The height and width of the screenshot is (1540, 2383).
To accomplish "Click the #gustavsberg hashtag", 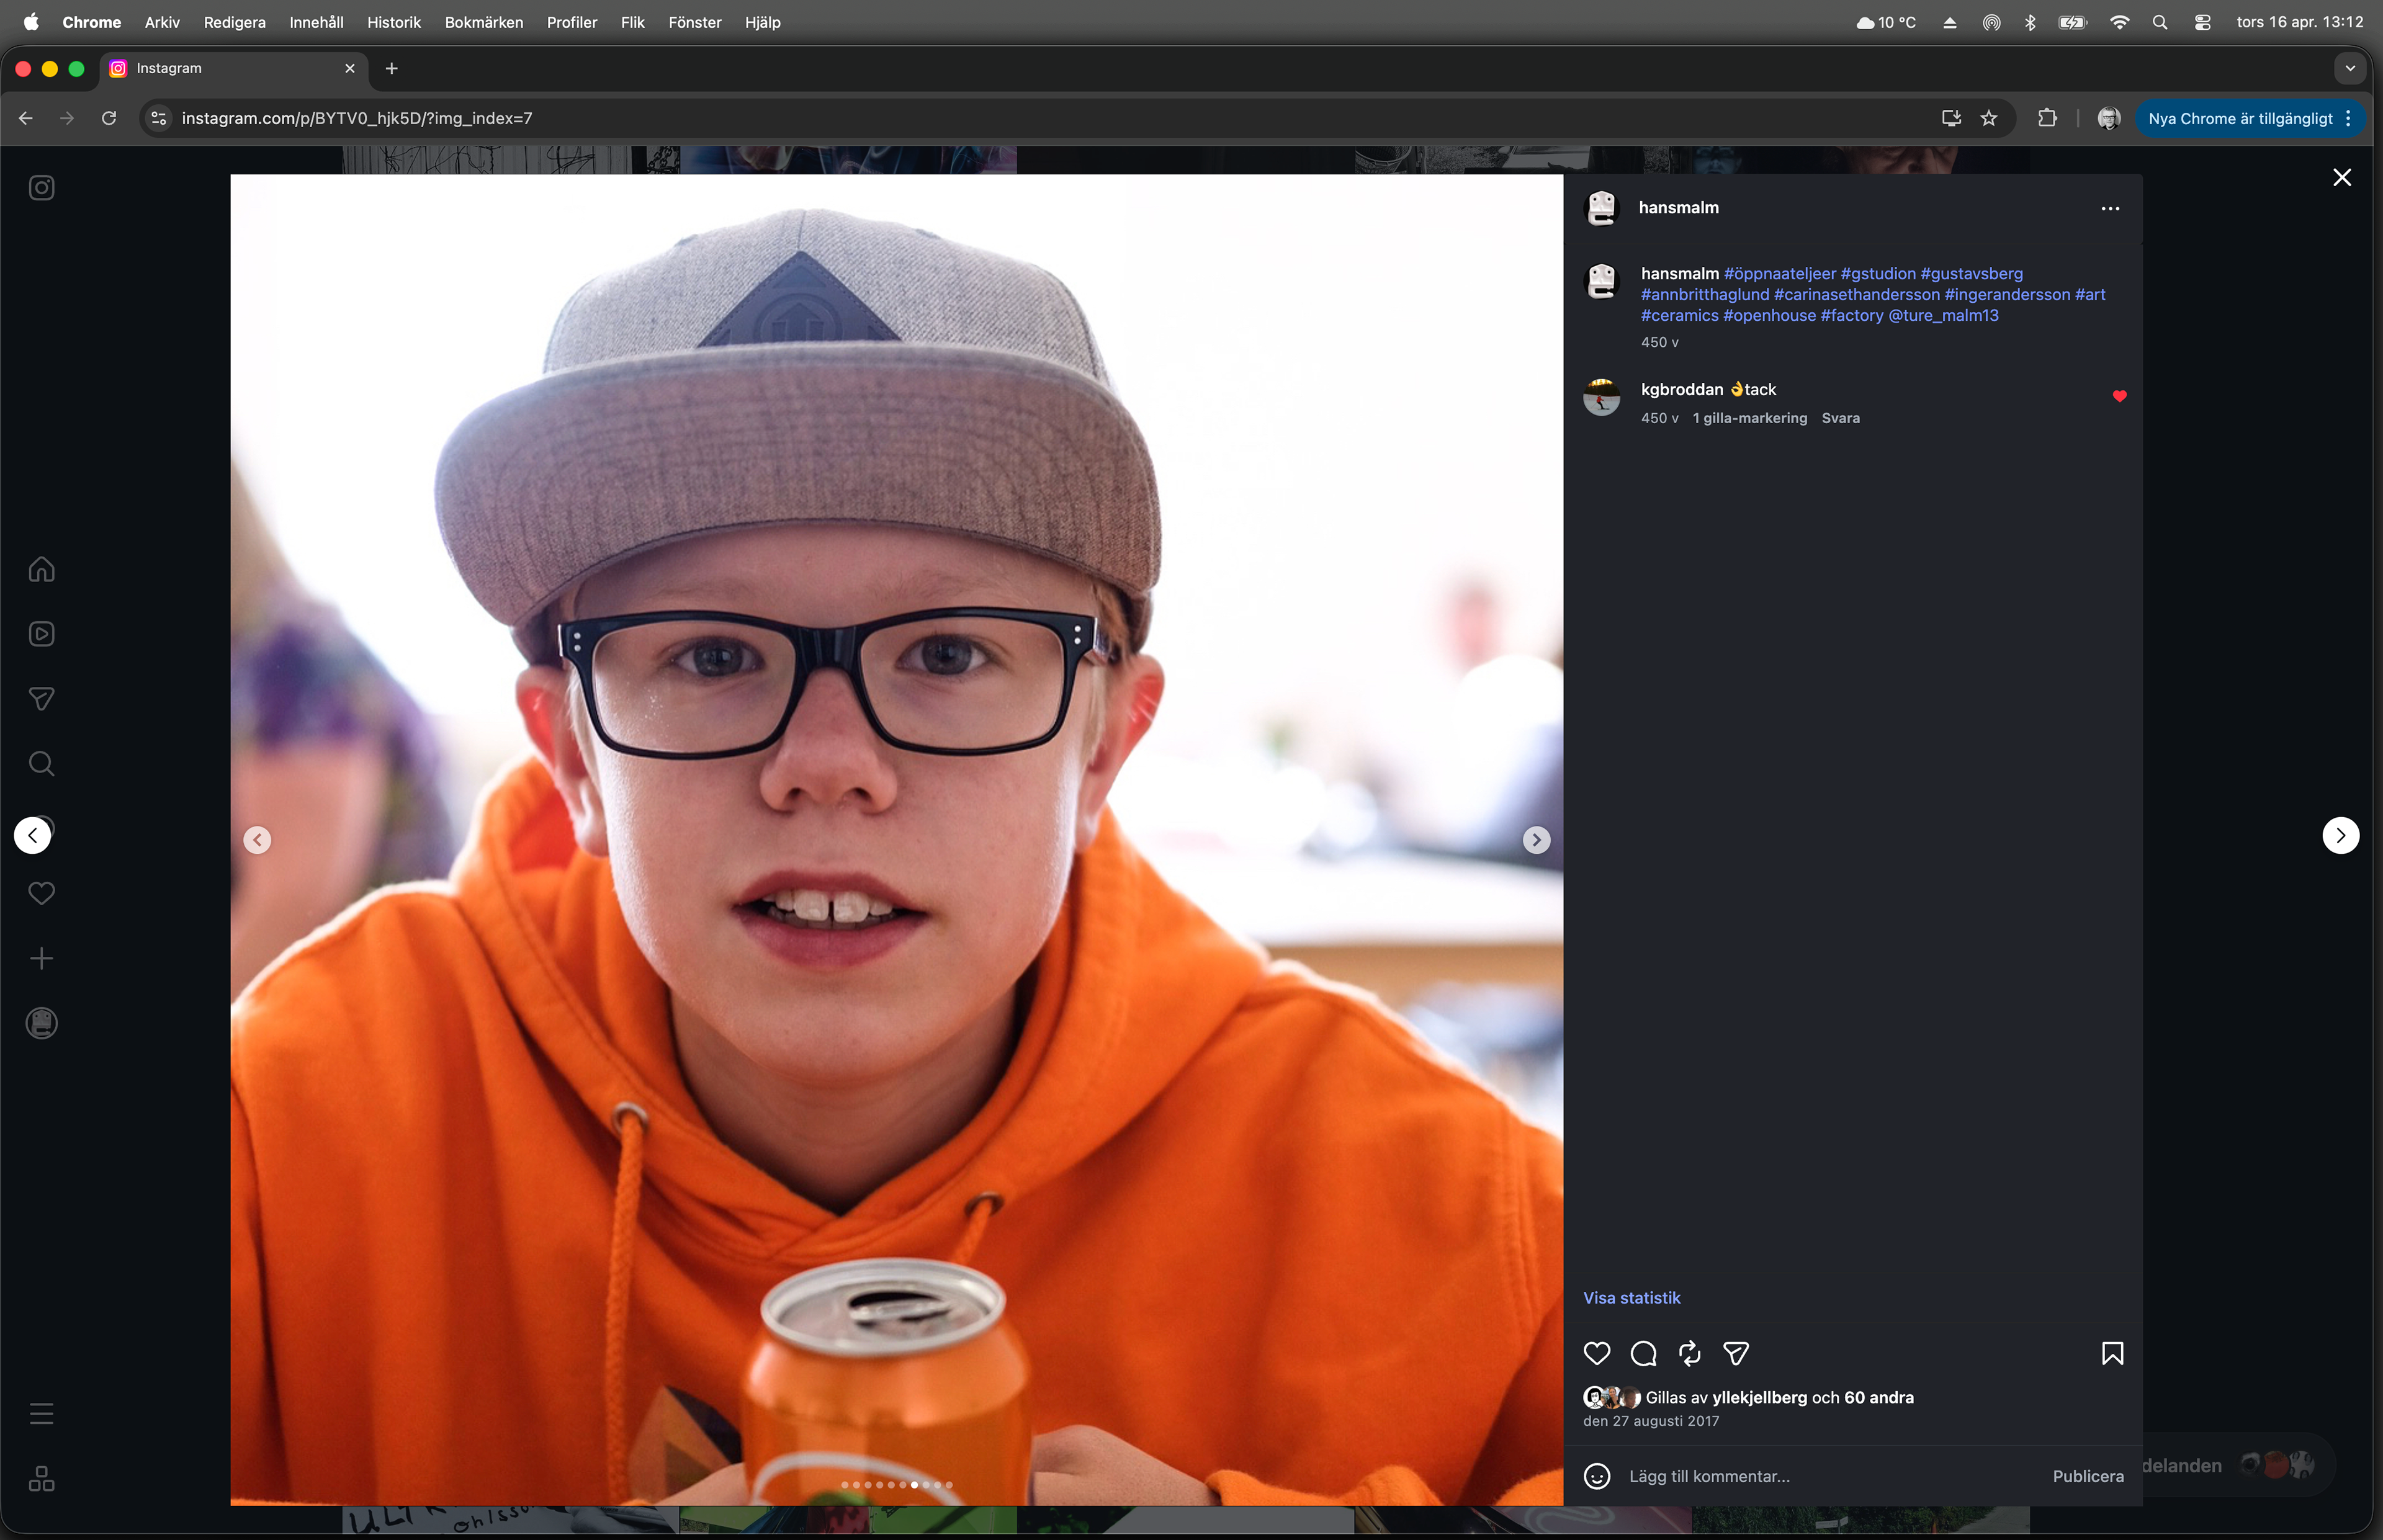I will tap(1971, 273).
